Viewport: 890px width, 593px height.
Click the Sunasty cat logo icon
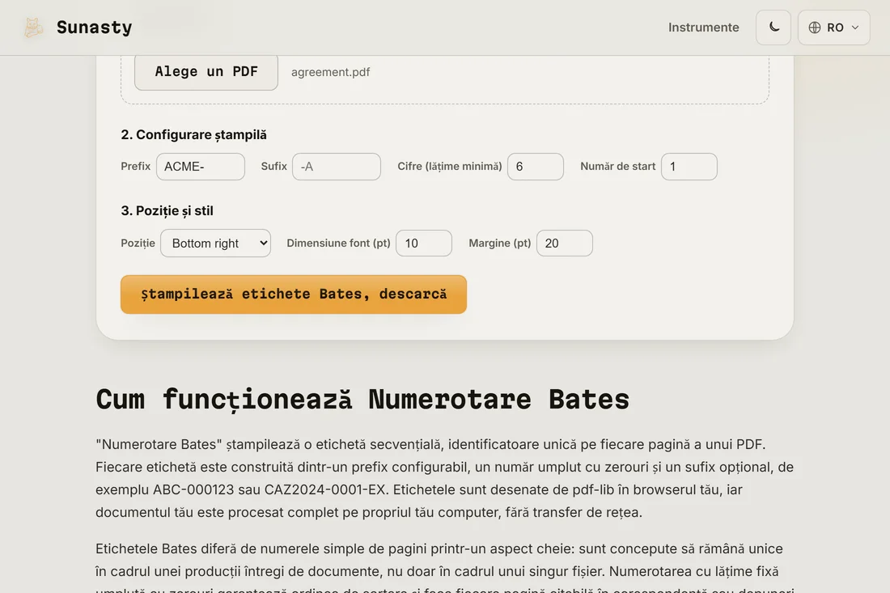point(33,28)
